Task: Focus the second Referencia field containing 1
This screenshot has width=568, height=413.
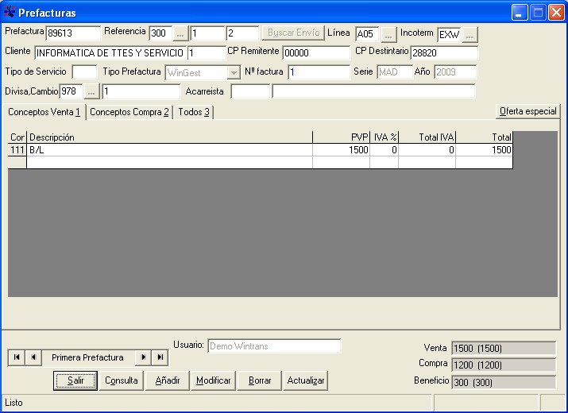Action: pyautogui.click(x=208, y=33)
